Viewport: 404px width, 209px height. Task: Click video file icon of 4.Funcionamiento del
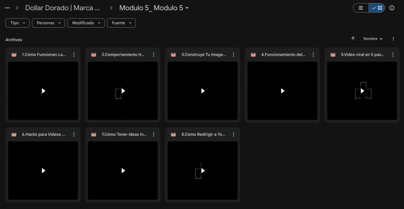[253, 55]
